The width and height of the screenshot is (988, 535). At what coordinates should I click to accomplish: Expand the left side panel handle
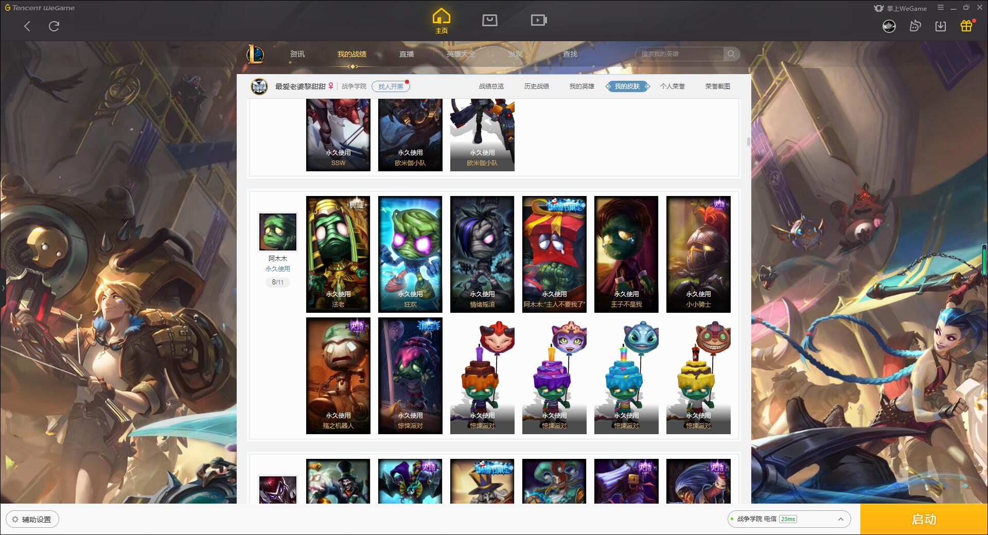tap(3, 288)
